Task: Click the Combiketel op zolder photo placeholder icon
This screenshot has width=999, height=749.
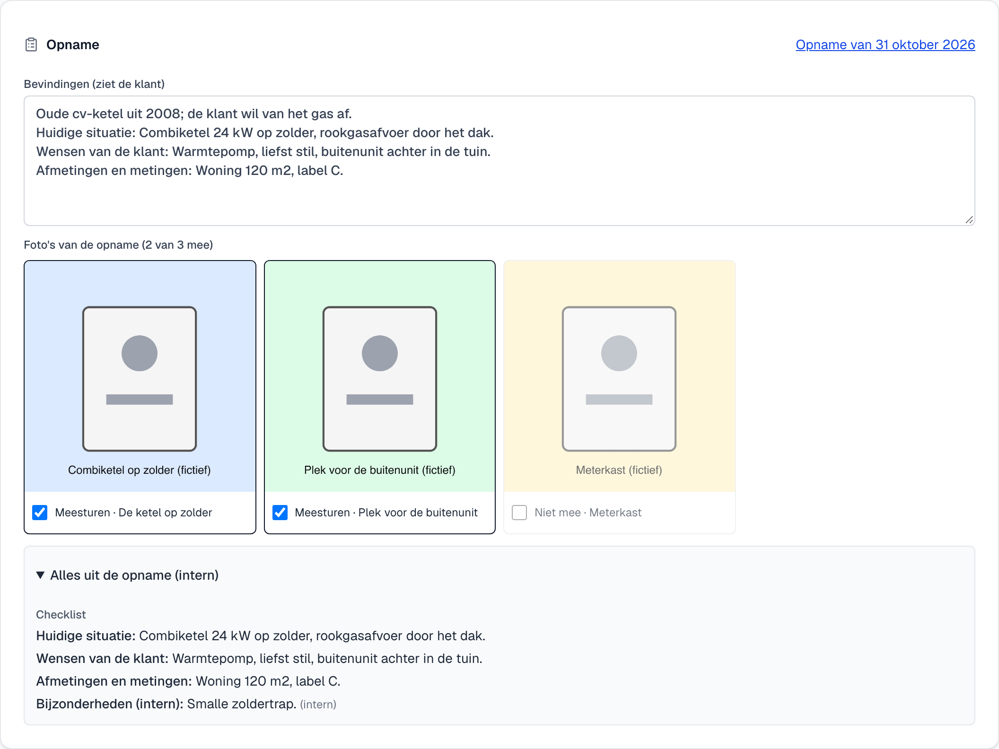Action: tap(140, 379)
